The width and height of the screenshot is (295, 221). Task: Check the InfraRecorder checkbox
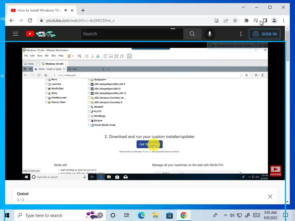pos(46,98)
